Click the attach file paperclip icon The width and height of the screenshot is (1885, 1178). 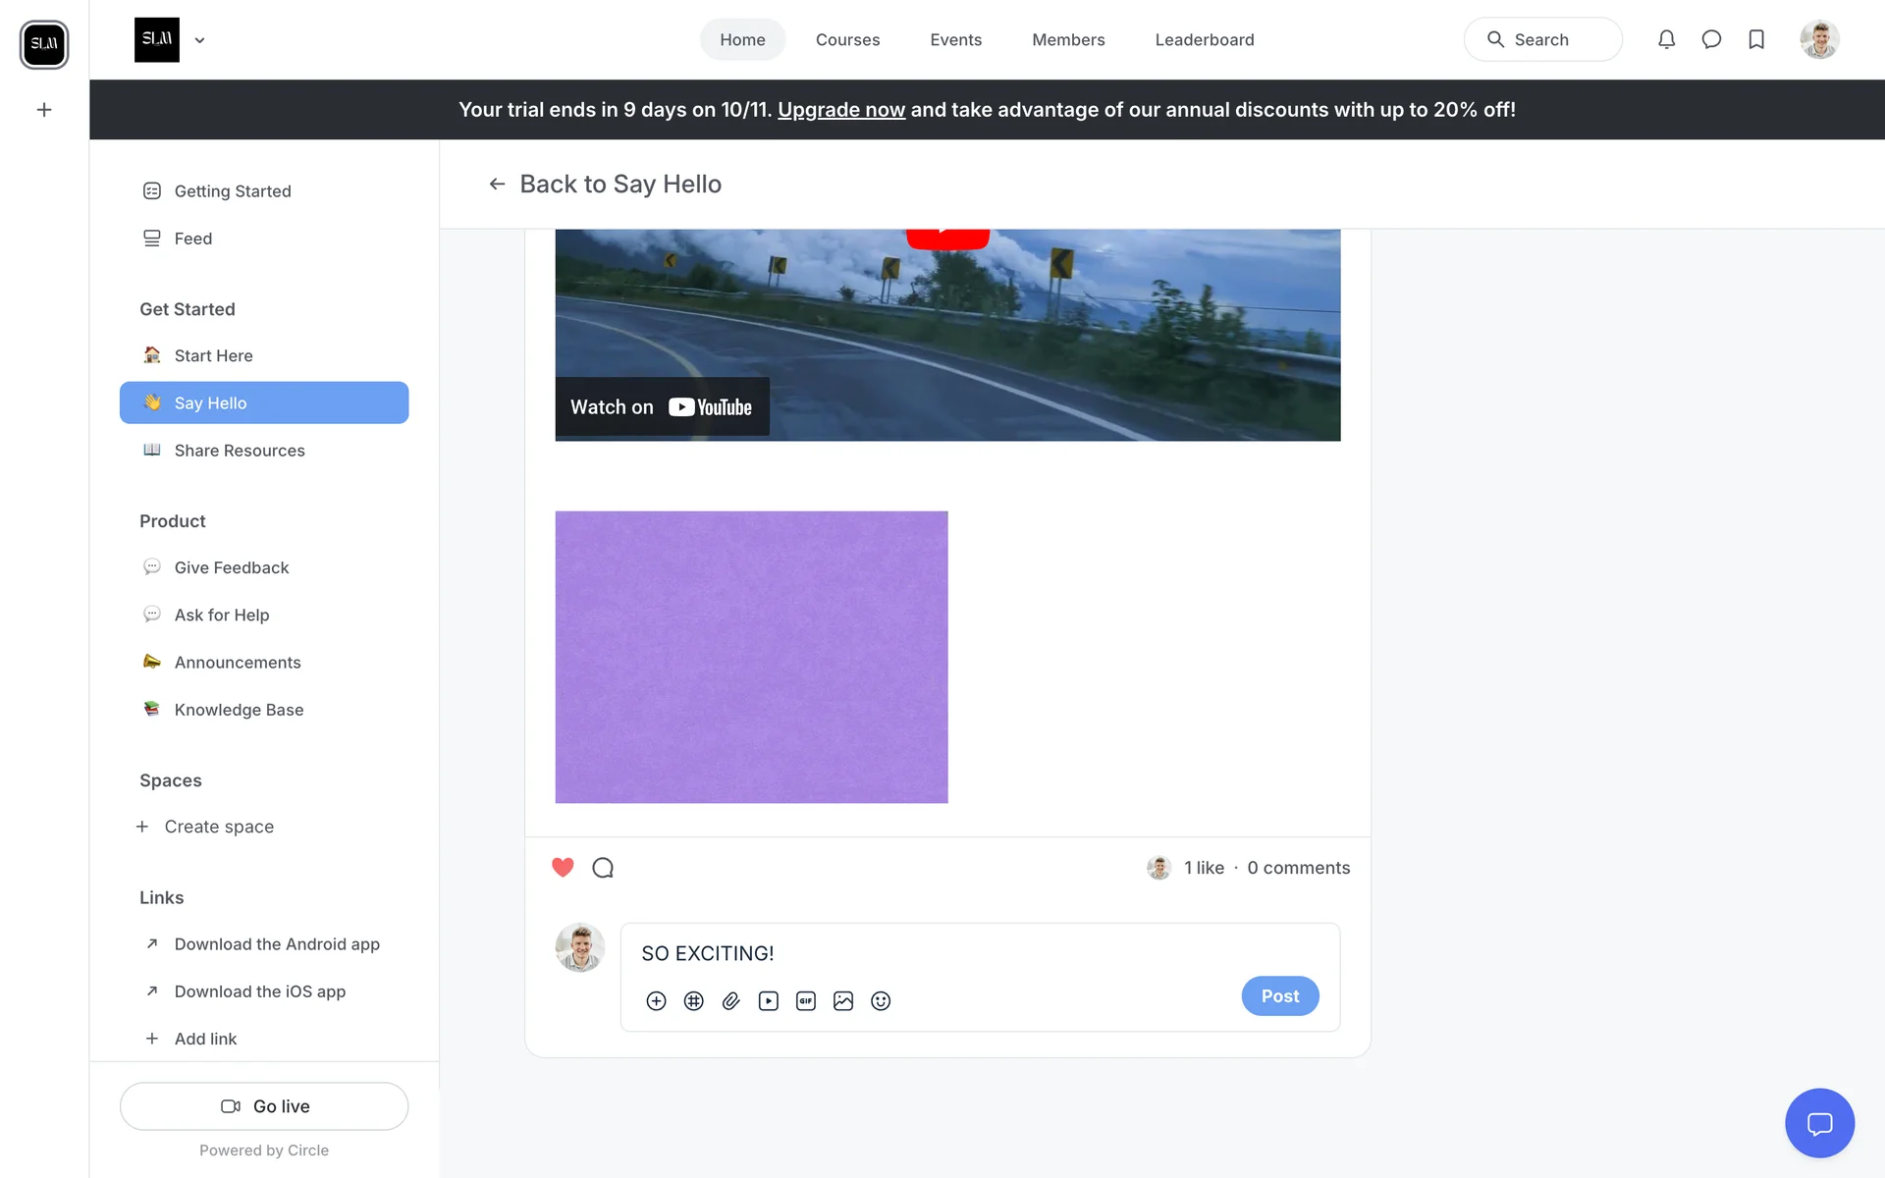pyautogui.click(x=730, y=1000)
